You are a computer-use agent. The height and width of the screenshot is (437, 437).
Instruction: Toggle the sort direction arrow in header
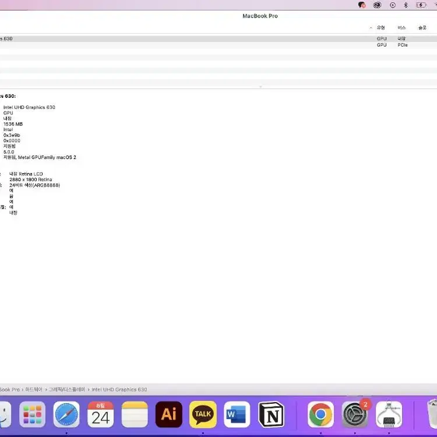(371, 28)
